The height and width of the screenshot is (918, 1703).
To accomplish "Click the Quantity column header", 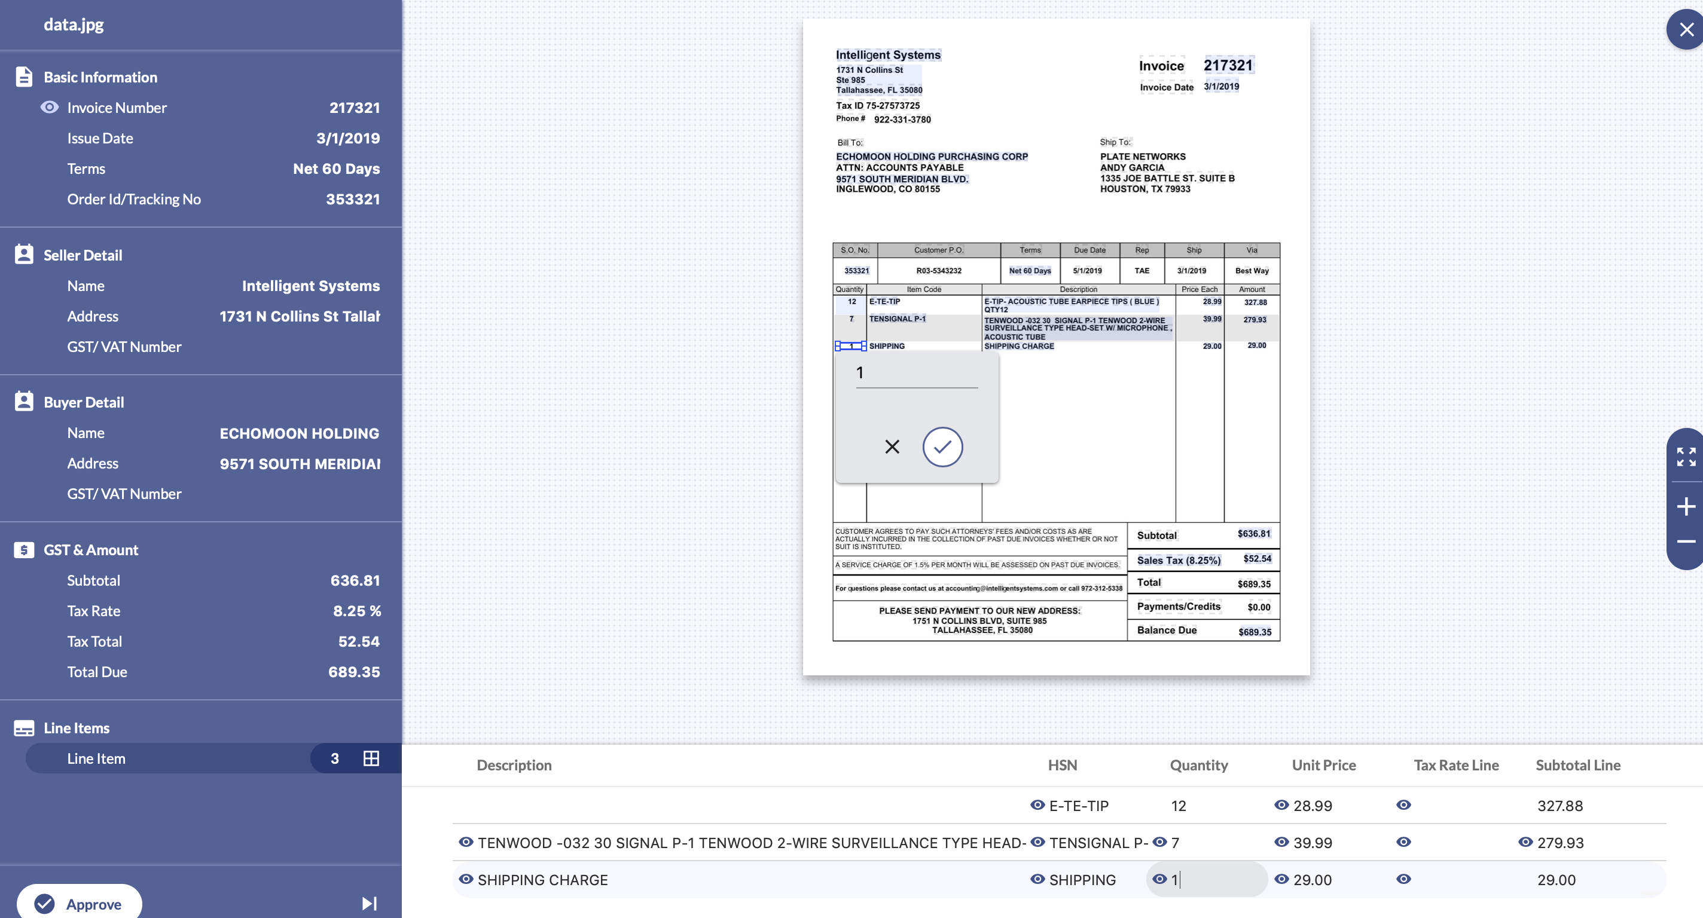I will [x=1198, y=764].
